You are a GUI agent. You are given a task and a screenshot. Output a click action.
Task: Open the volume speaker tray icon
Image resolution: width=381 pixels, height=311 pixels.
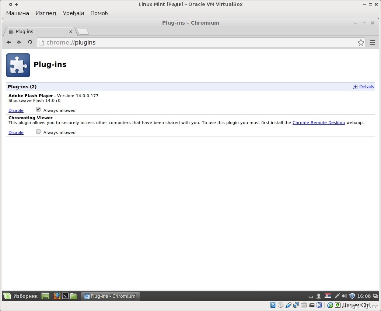[x=344, y=296]
